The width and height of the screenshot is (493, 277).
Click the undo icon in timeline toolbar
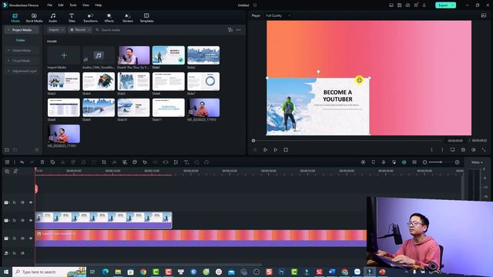22,162
